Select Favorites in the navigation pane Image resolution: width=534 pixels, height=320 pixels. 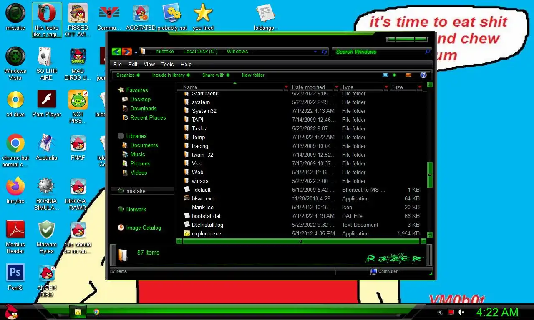tap(137, 90)
